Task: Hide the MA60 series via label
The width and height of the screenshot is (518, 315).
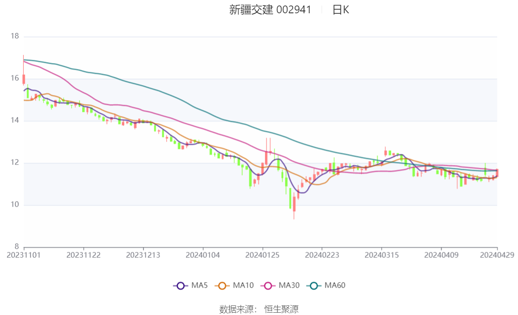Action: [335, 285]
